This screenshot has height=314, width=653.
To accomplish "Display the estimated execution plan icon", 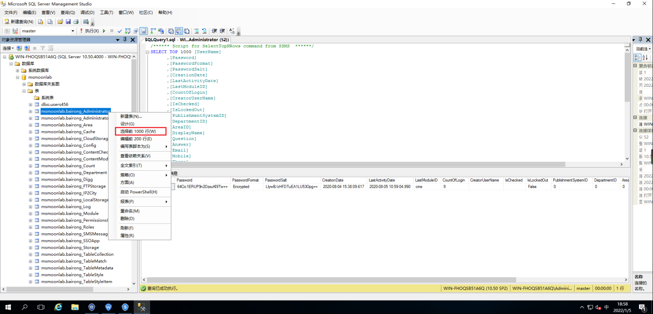I will [x=128, y=31].
